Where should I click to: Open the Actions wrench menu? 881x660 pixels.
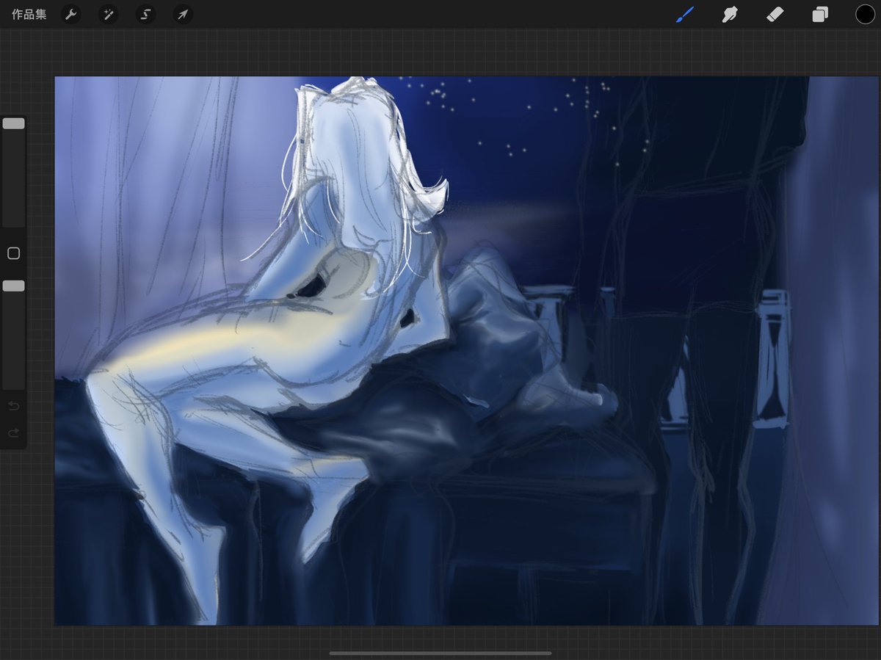point(71,14)
